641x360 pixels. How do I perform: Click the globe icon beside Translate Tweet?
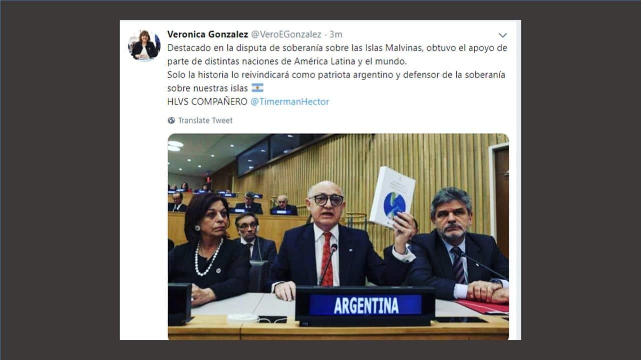171,120
